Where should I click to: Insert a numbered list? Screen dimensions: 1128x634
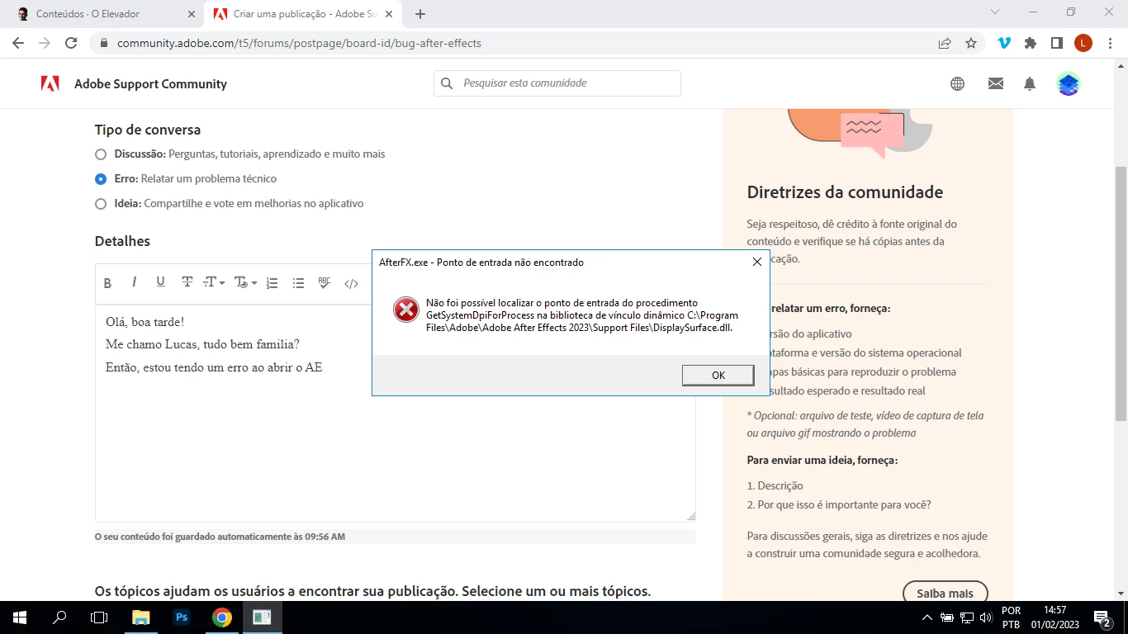coord(272,283)
